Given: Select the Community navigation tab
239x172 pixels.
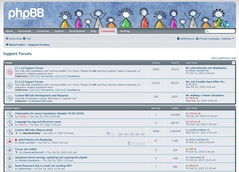Looking at the screenshot, I should [108, 31].
